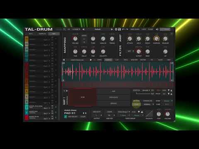The width and height of the screenshot is (199, 149).
Task: Click the VELOCITY knob in Mapping
Action: click(x=103, y=52)
